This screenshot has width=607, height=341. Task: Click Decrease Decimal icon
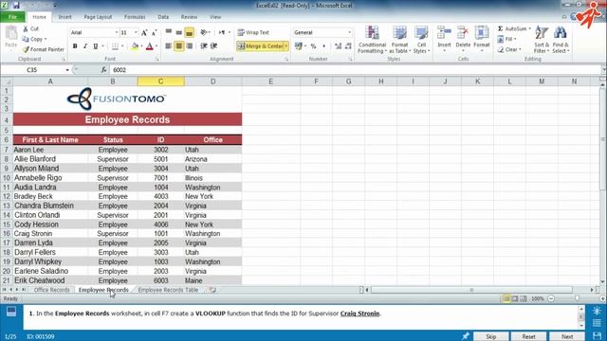click(348, 46)
